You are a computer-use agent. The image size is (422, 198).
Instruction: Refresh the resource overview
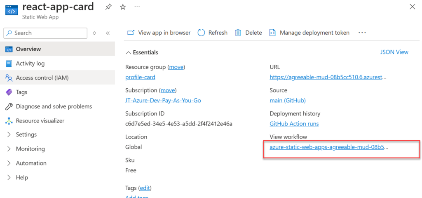tap(212, 33)
